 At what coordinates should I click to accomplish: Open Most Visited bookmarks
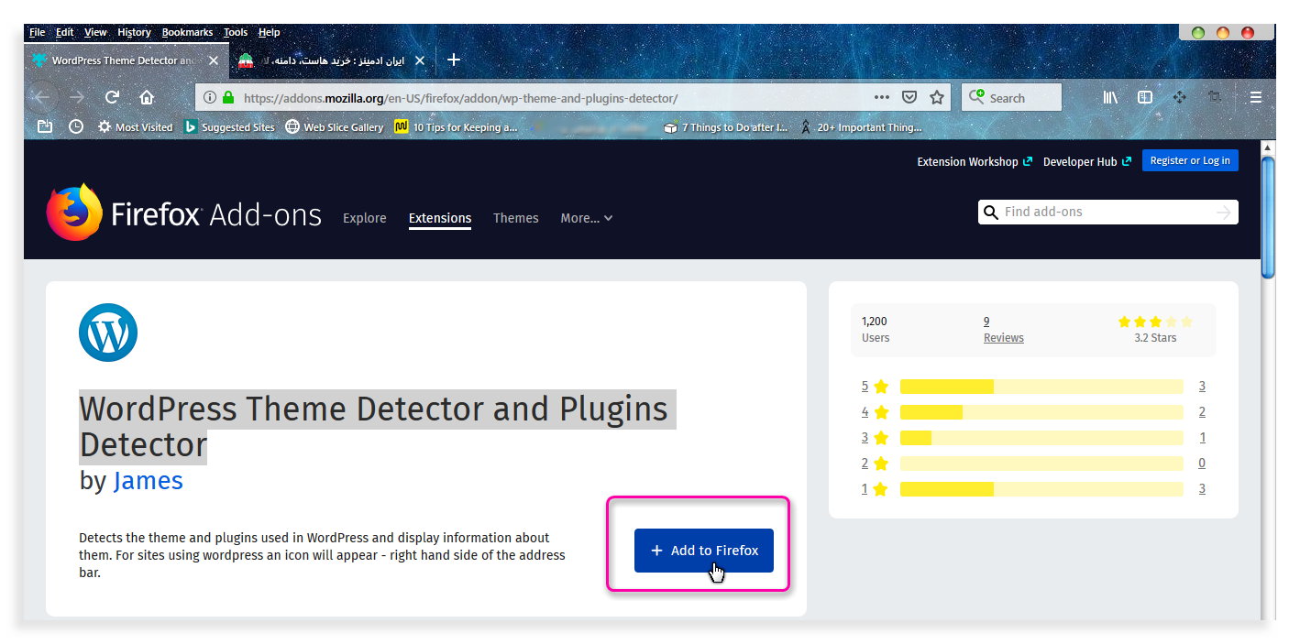point(136,127)
